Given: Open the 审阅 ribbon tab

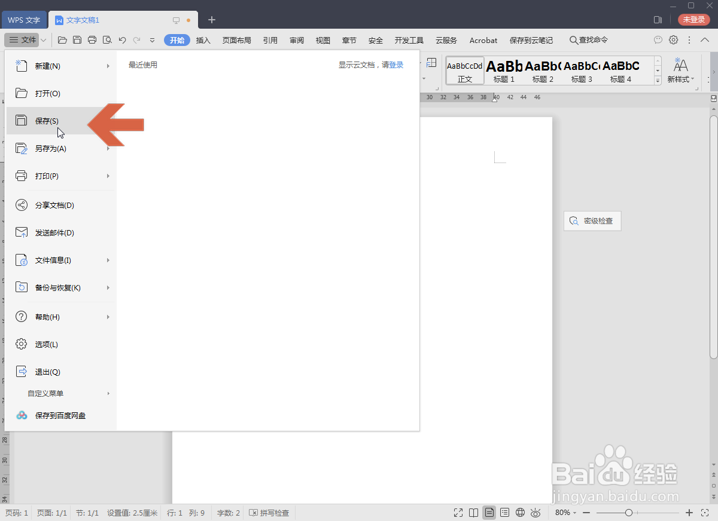Looking at the screenshot, I should pyautogui.click(x=297, y=40).
